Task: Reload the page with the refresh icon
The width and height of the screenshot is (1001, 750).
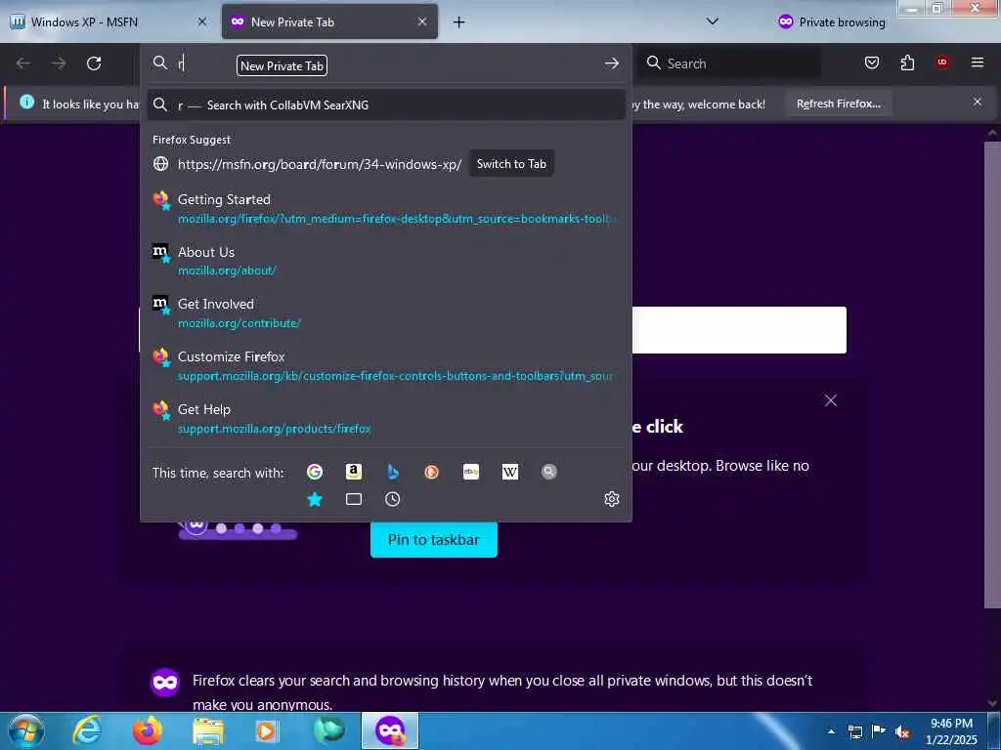Action: (94, 63)
